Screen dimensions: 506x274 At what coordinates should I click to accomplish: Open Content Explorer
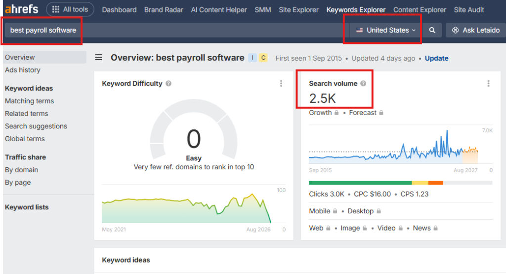[x=420, y=10]
